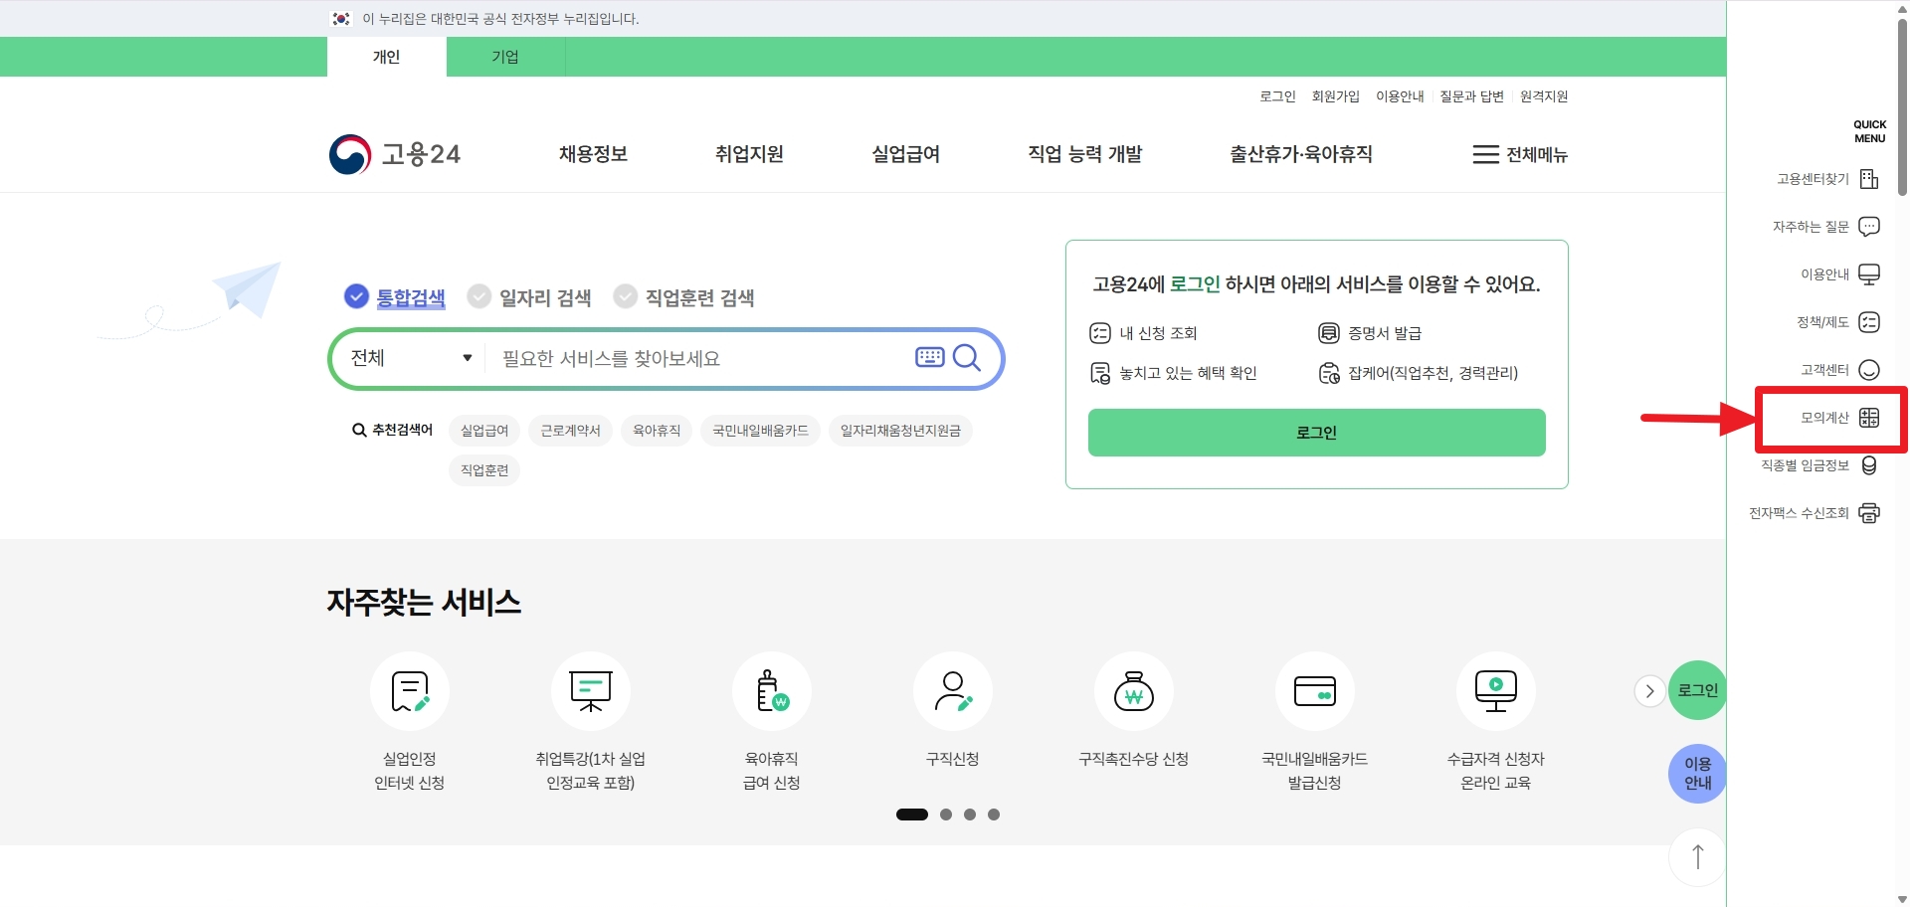Open the 실업급여 menu

905,154
